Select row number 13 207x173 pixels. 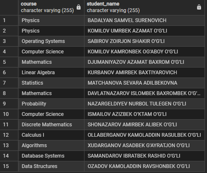9,145
